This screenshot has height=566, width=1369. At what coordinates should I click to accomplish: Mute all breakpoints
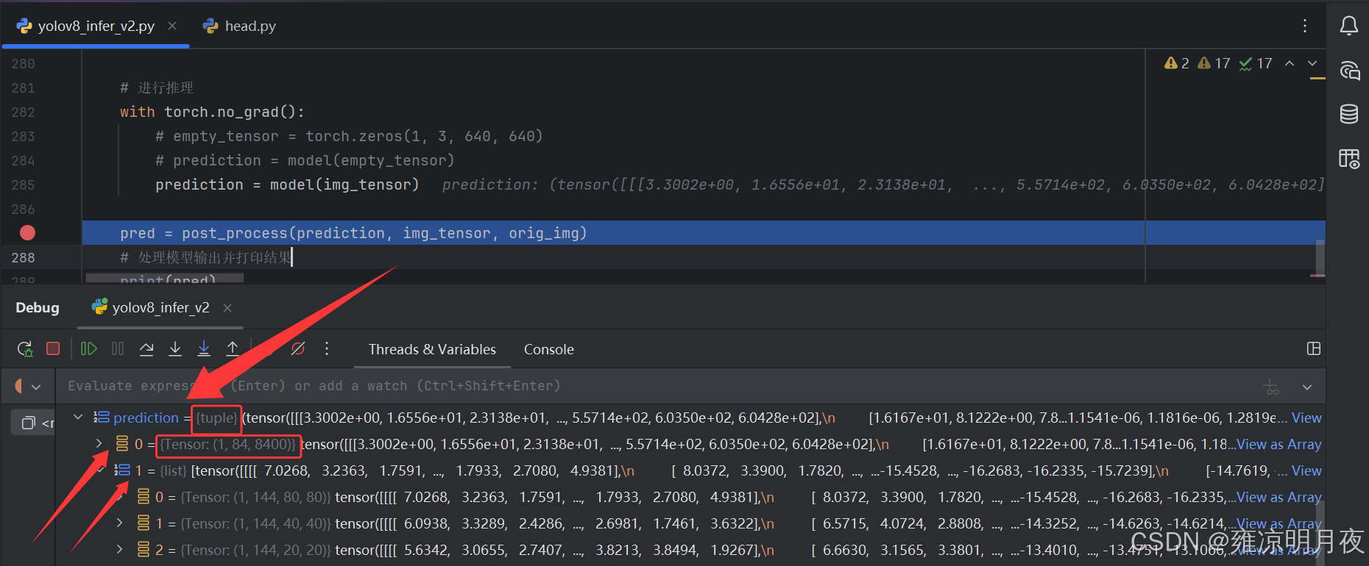(297, 348)
